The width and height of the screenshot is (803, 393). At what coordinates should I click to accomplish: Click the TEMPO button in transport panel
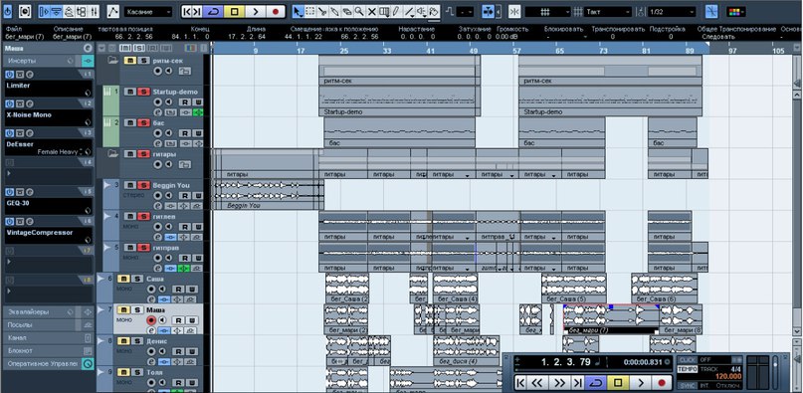click(x=688, y=369)
